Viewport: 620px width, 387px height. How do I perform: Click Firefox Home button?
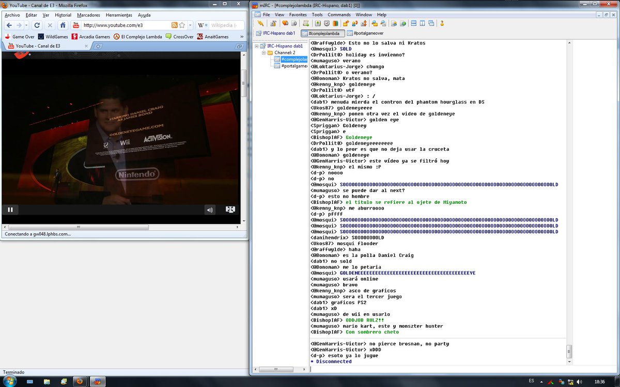(63, 25)
